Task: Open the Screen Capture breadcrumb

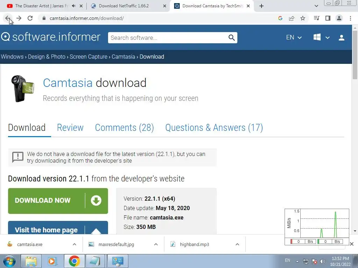Action: point(88,57)
